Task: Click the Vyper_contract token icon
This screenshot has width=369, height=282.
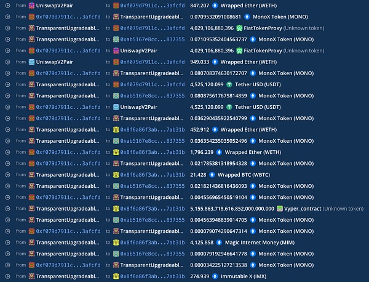Action: [280, 209]
